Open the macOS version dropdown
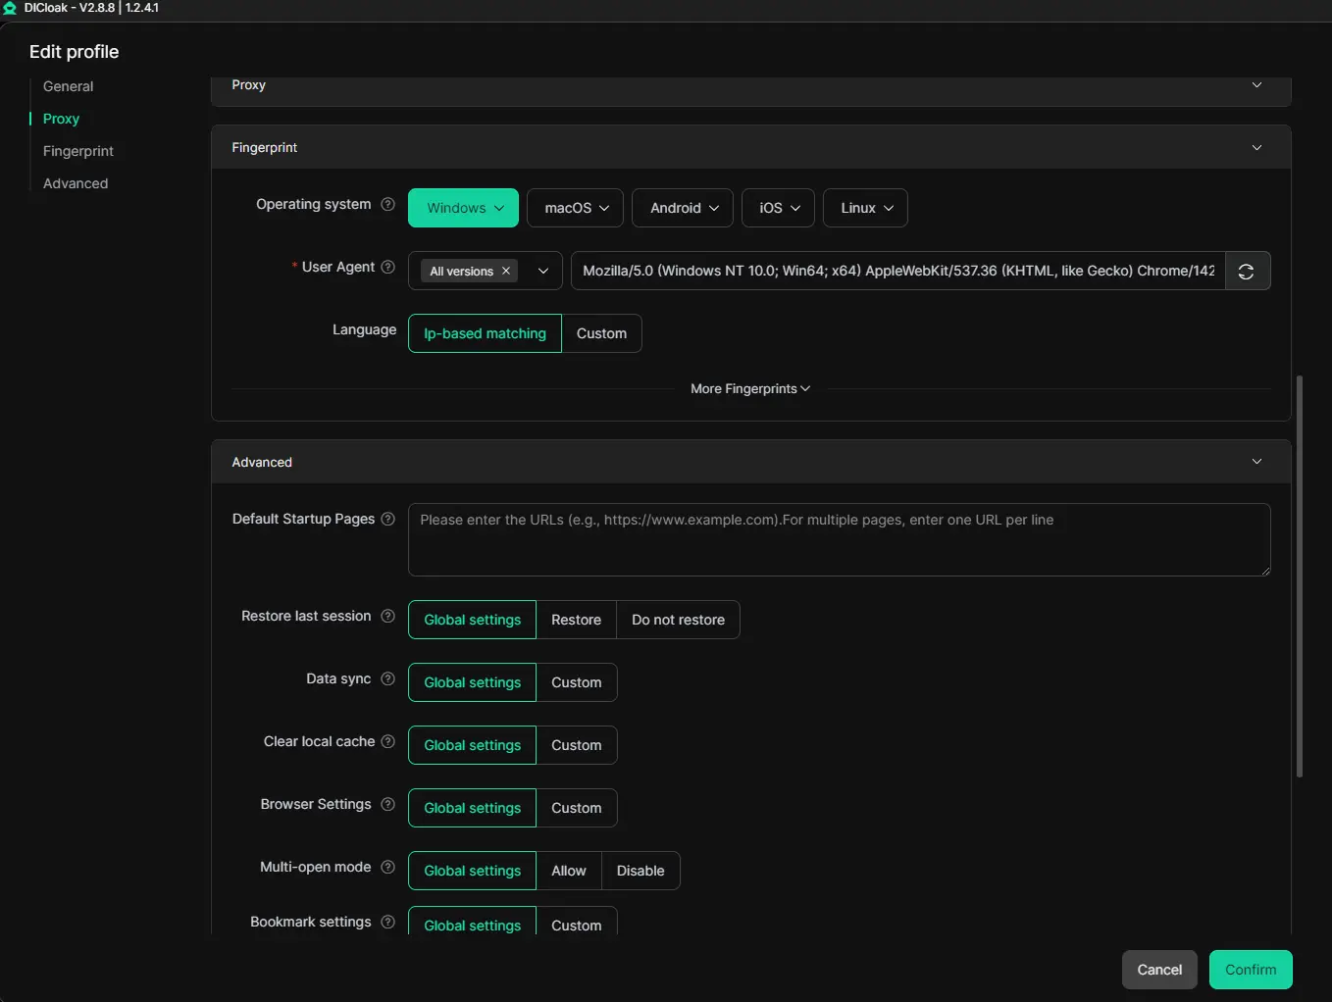 [x=576, y=209]
